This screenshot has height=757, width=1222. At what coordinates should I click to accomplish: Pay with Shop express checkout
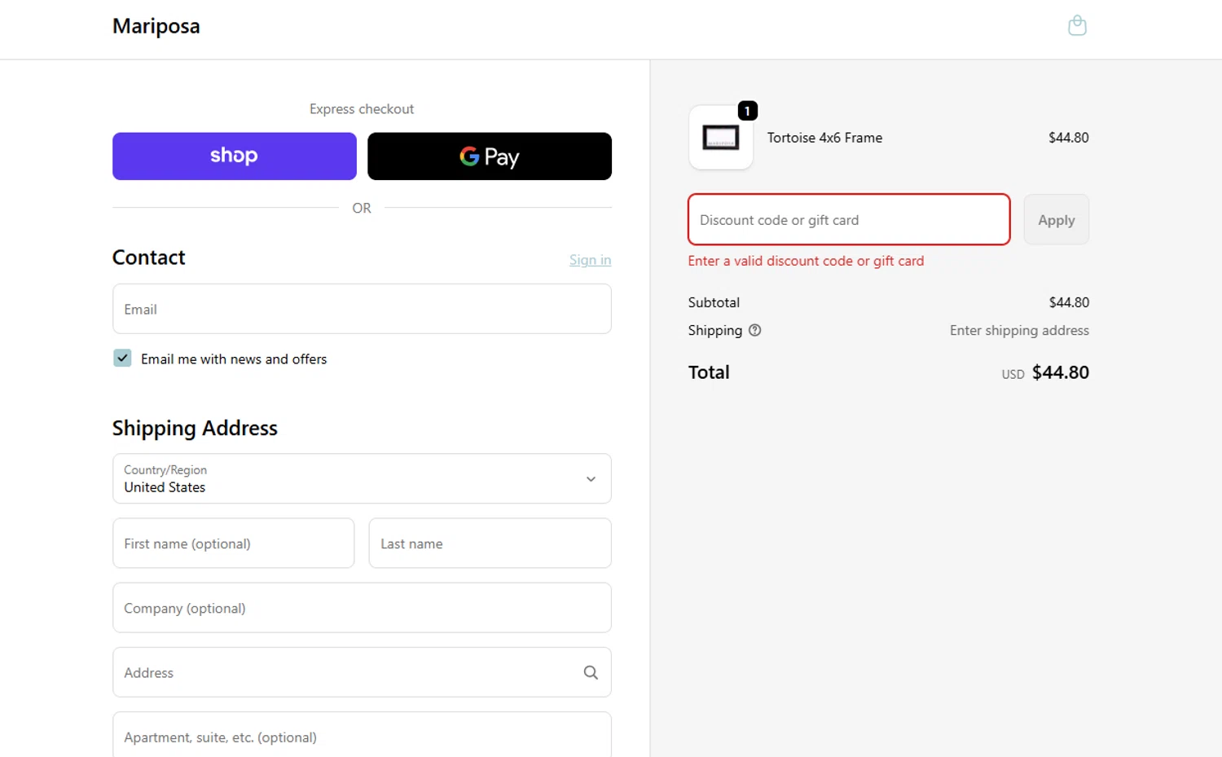[x=235, y=156]
